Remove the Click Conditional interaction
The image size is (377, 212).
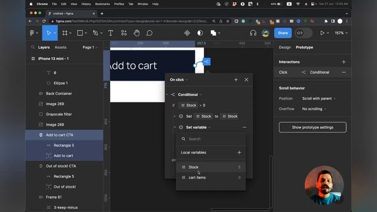343,72
